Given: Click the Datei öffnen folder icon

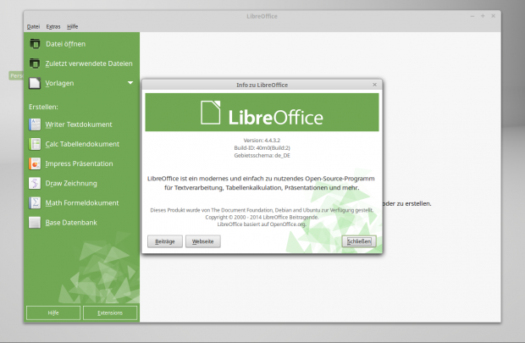Looking at the screenshot, I should 35,43.
